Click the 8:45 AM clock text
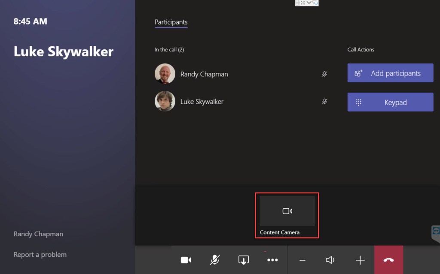Image resolution: width=440 pixels, height=274 pixels. 31,21
